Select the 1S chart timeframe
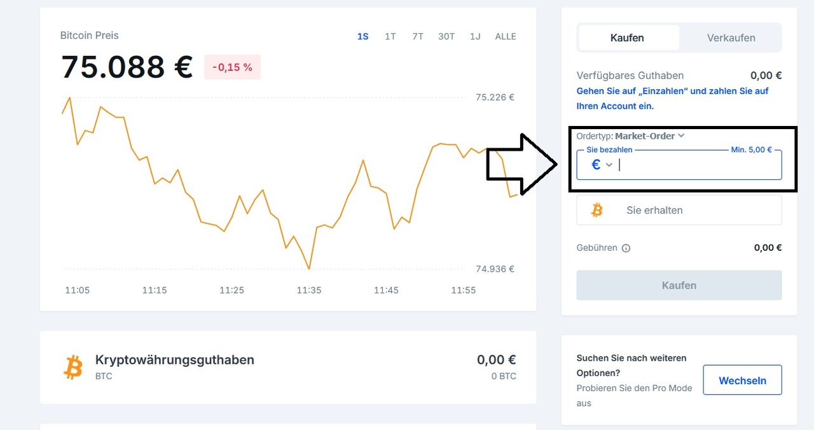Viewport: 814px width, 430px height. [x=362, y=36]
